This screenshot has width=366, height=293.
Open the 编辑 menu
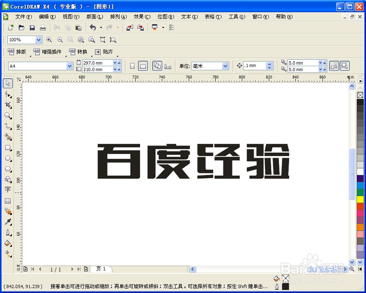47,17
